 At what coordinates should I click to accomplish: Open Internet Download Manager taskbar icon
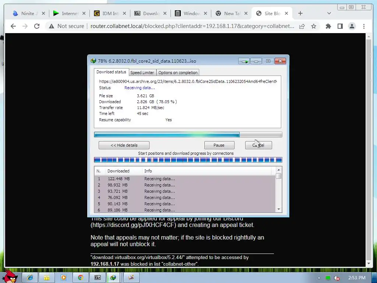pyautogui.click(x=113, y=277)
